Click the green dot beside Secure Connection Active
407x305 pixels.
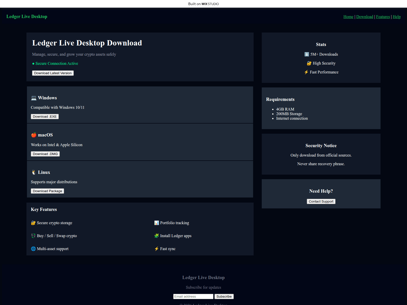(x=33, y=64)
